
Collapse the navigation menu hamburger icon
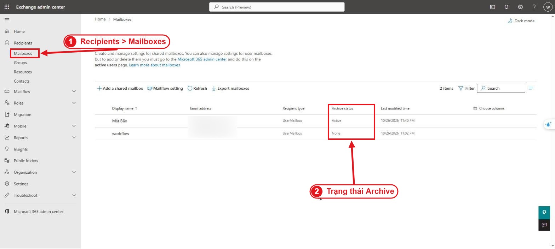[x=7, y=20]
